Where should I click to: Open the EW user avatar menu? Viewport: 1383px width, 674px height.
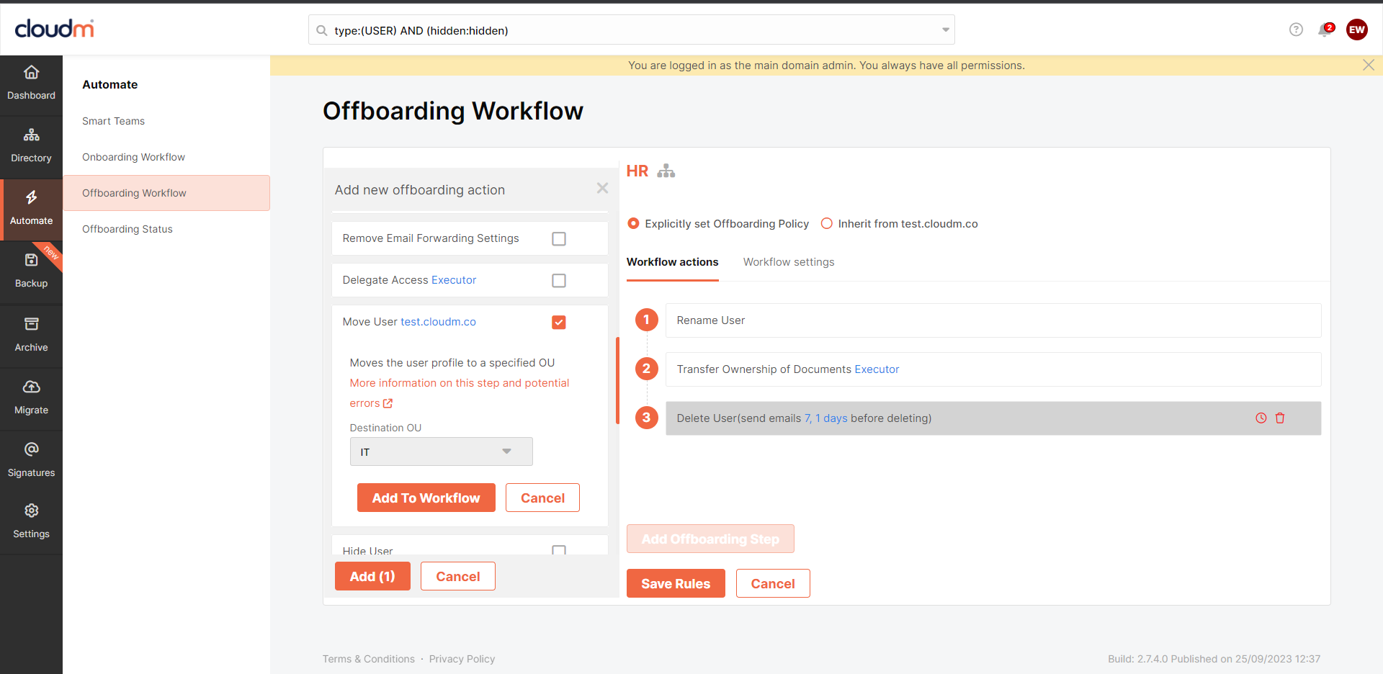tap(1357, 30)
